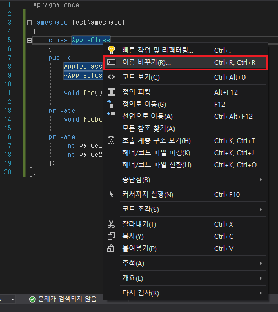The image size is (278, 312).
Task: Click line number 20 in the gutter
Action: pos(8,172)
